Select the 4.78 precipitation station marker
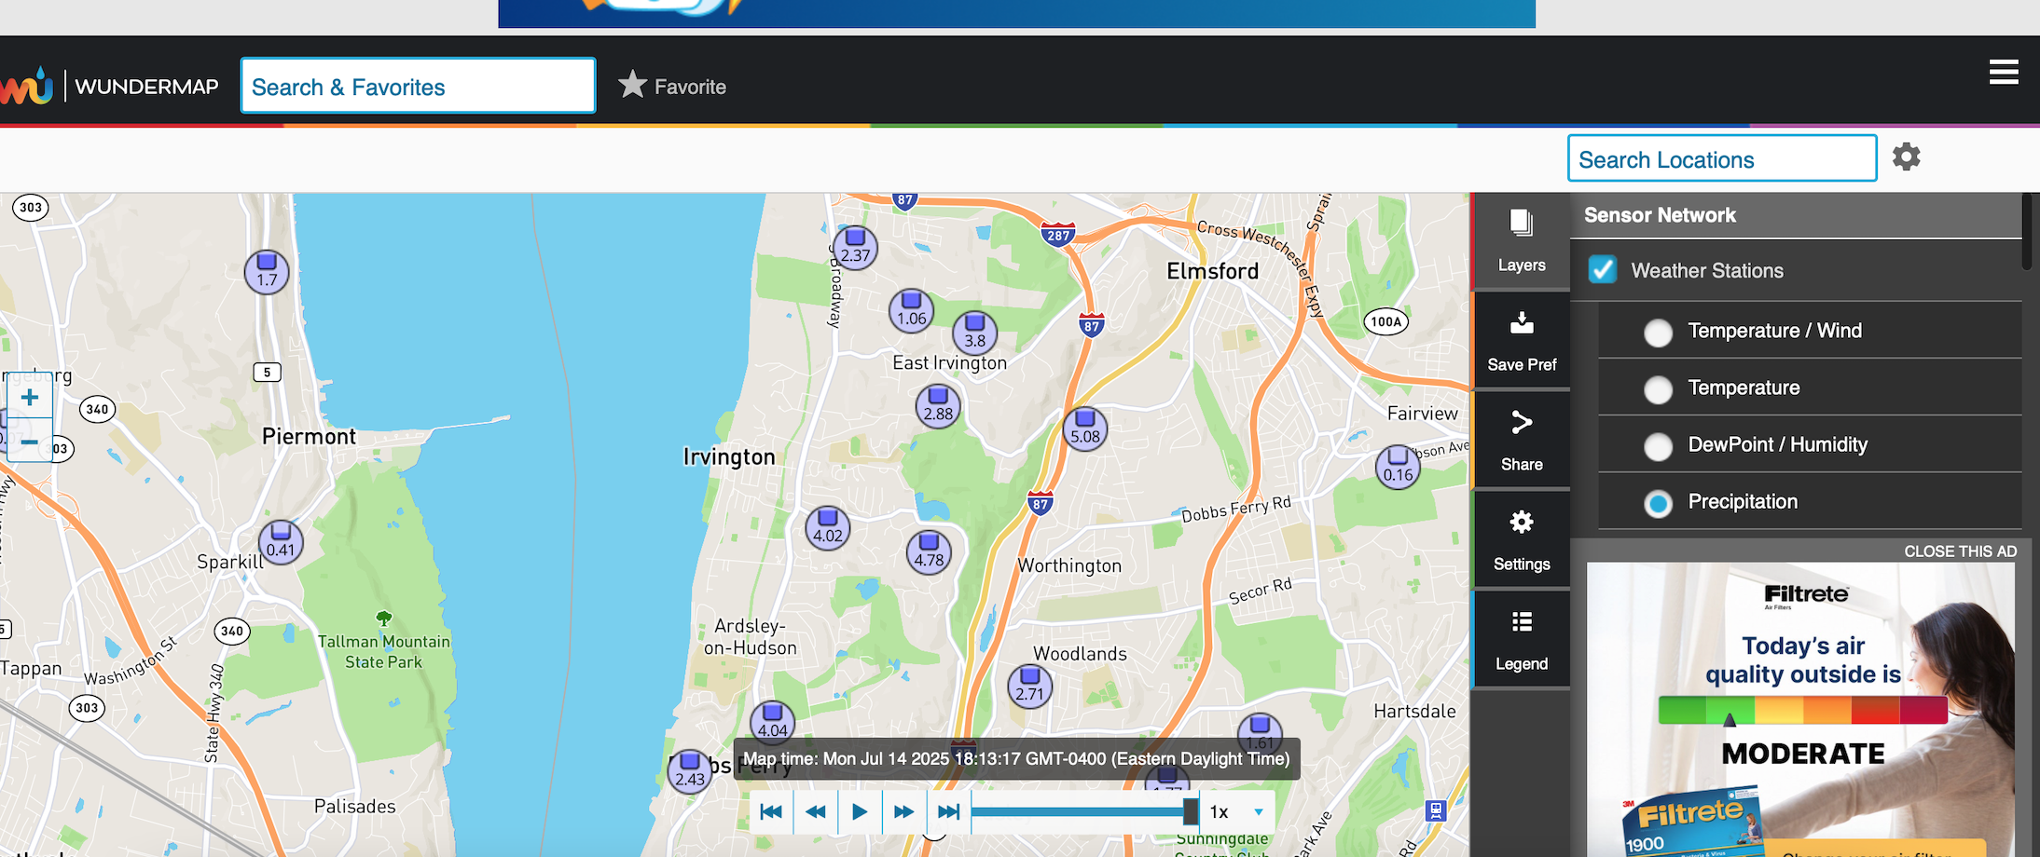 tap(930, 552)
